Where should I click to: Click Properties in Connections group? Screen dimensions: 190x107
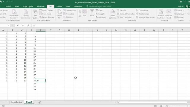tap(69, 14)
